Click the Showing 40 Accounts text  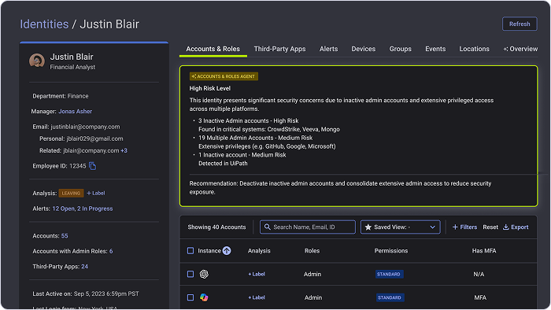[216, 227]
